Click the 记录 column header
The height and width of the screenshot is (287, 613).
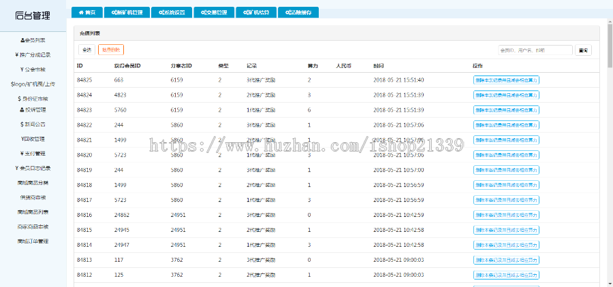[252, 66]
